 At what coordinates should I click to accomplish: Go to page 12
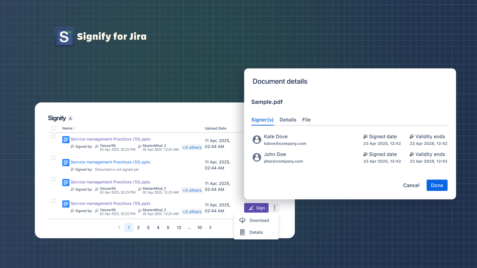point(179,228)
